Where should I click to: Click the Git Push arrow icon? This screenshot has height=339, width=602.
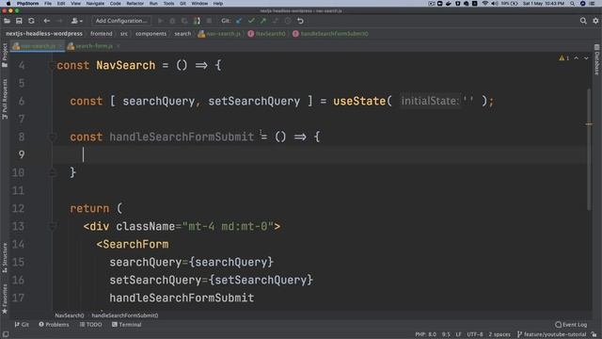(263, 21)
